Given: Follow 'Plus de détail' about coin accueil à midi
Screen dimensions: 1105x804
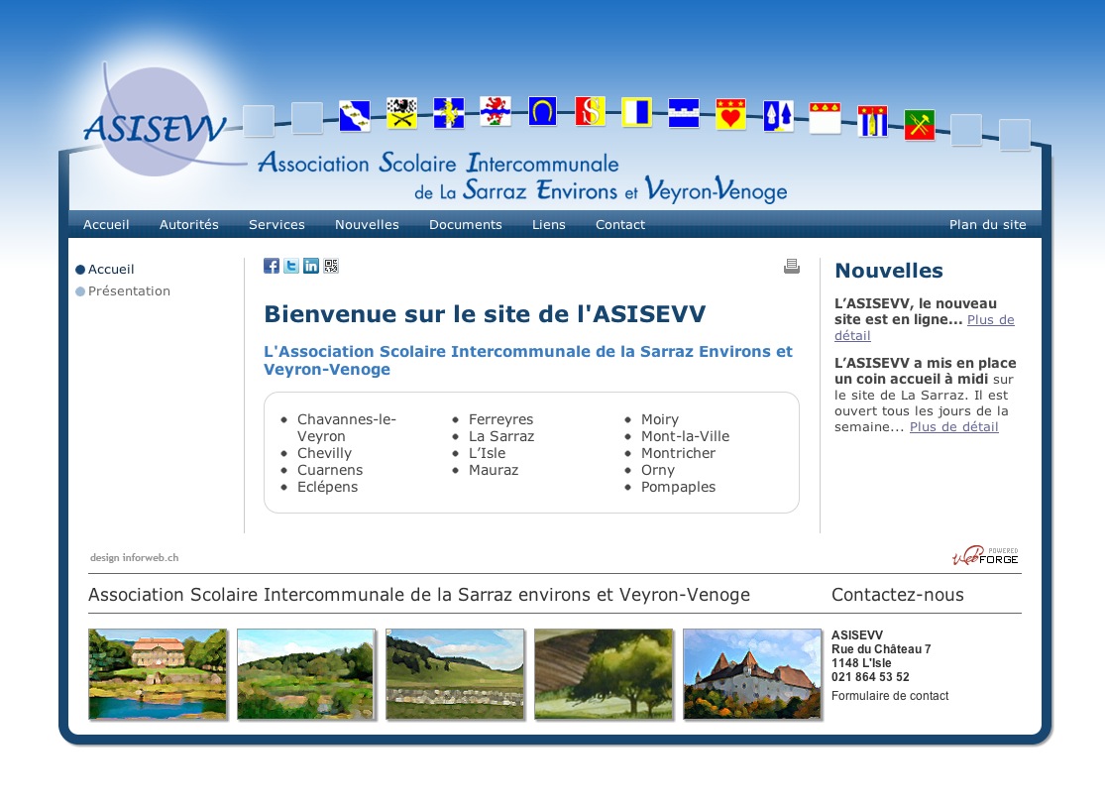Looking at the screenshot, I should pyautogui.click(x=954, y=426).
